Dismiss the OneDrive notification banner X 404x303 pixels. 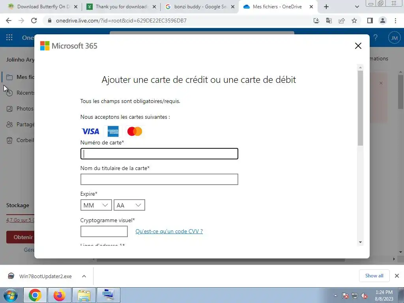[x=381, y=83]
